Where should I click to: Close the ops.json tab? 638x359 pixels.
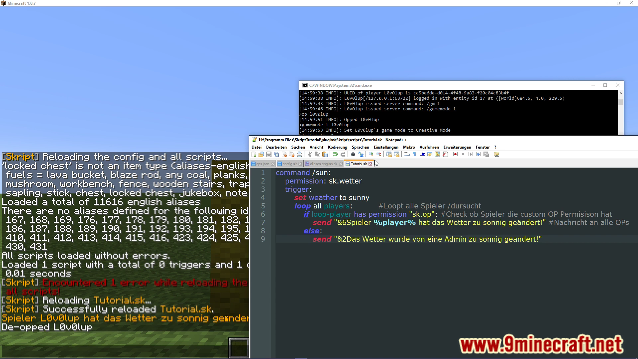(273, 164)
